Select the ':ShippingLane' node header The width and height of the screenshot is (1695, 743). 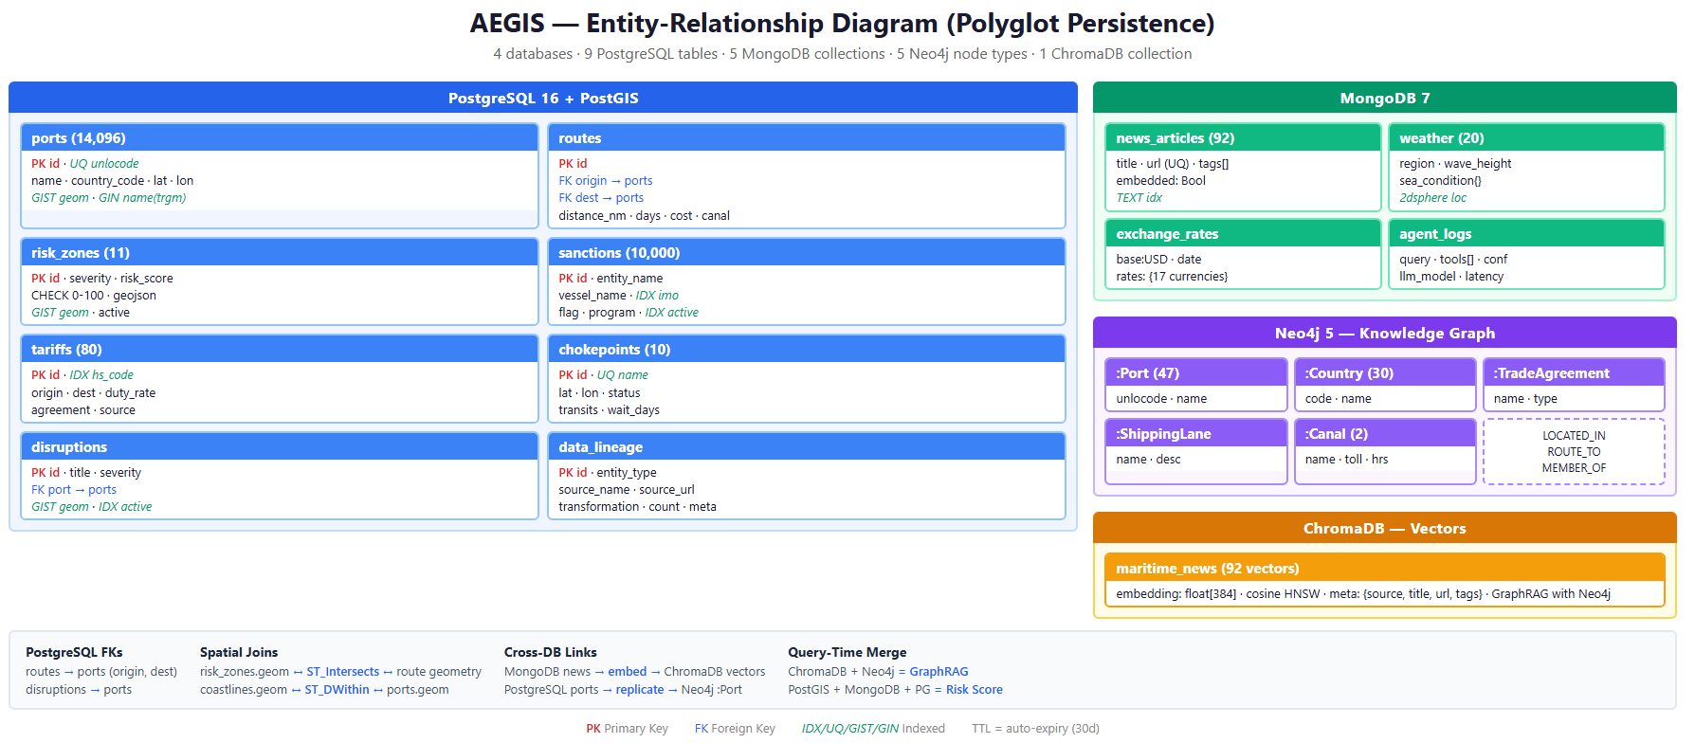1196,434
